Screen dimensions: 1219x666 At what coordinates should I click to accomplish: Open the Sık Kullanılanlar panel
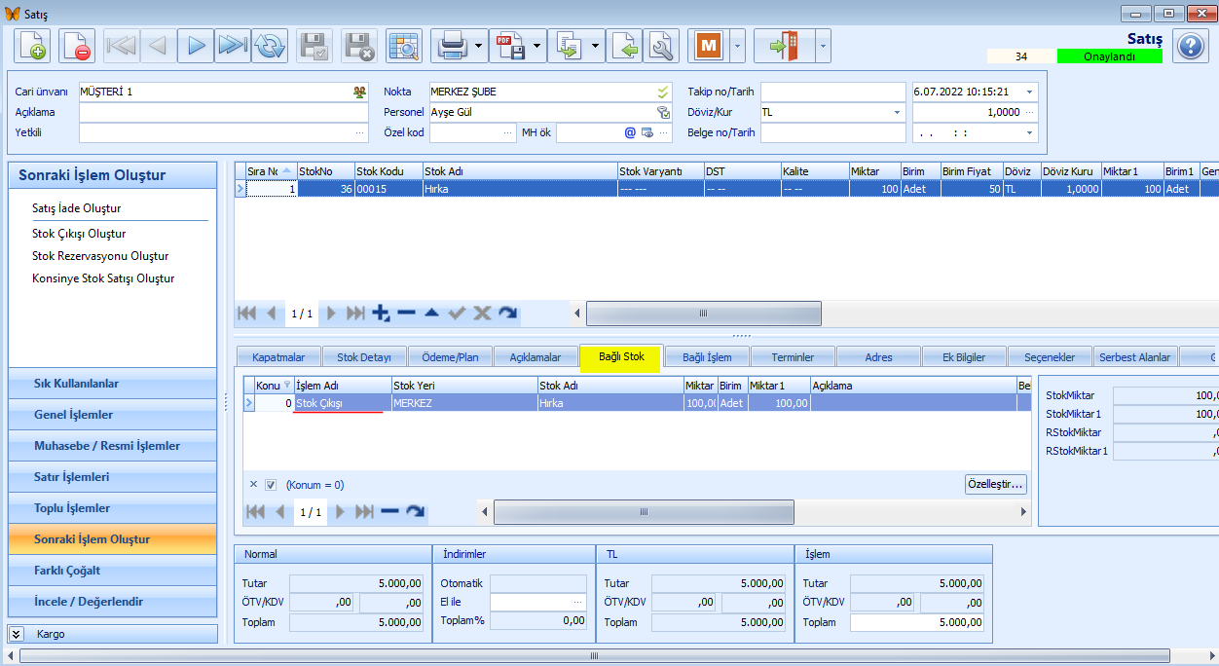[x=113, y=384]
